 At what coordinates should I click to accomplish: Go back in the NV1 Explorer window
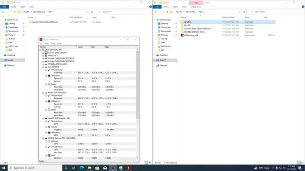pos(3,12)
